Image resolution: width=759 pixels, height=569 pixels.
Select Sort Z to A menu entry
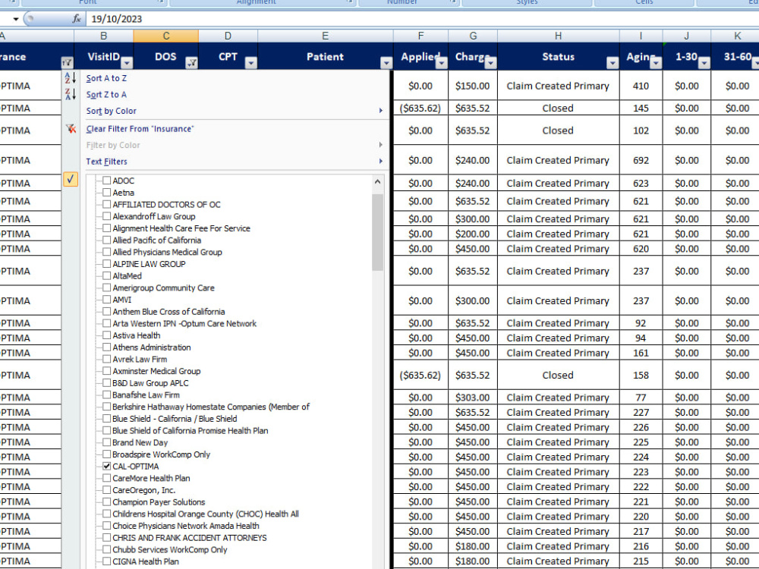click(106, 94)
